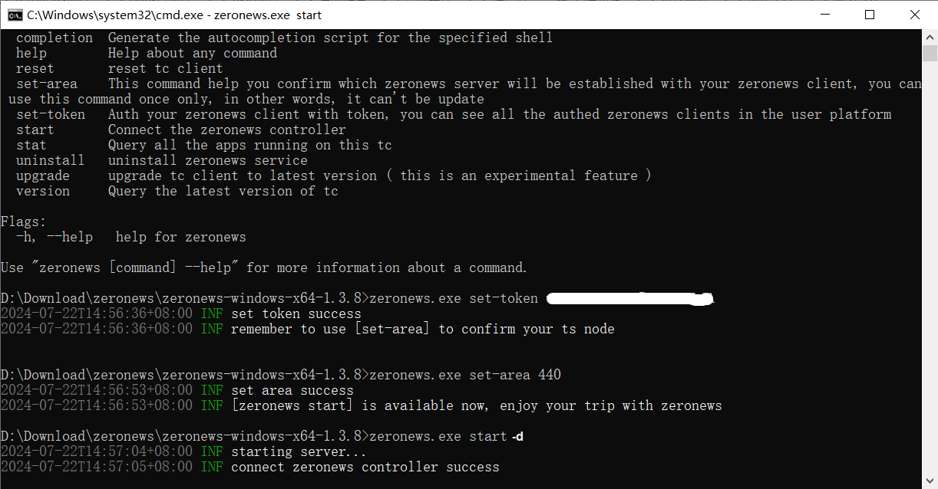The height and width of the screenshot is (489, 938).
Task: Click the scrollbar down arrow
Action: coord(930,481)
